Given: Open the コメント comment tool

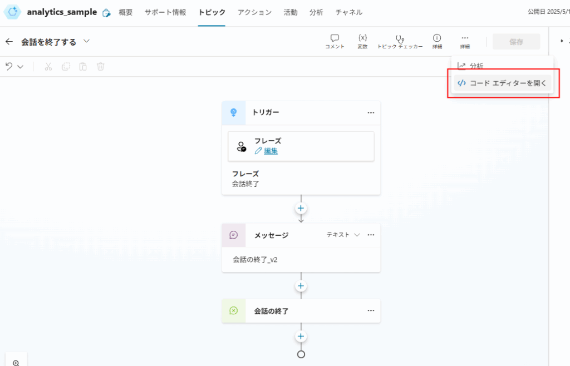Looking at the screenshot, I should click(335, 41).
